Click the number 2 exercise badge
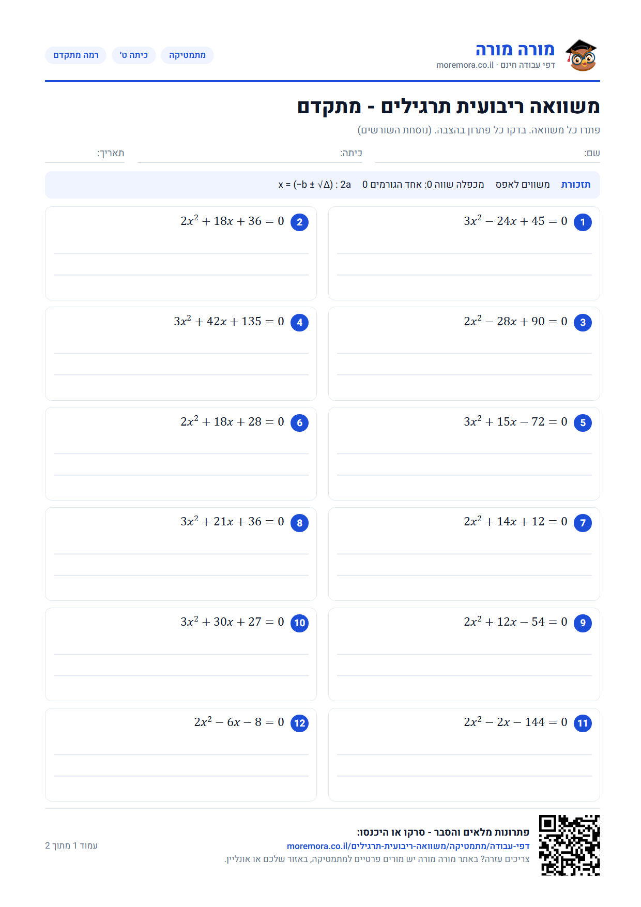The width and height of the screenshot is (641, 907). tap(299, 222)
